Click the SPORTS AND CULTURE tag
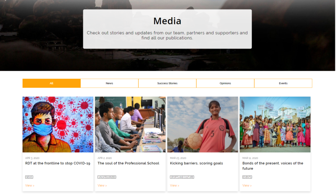 pos(182,177)
